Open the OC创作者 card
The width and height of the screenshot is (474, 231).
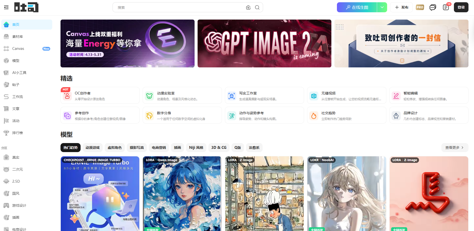(x=100, y=95)
